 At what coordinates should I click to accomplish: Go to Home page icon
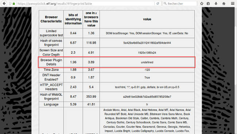click(224, 4)
